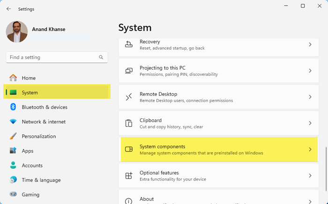
Task: Go to Accounts section
Action: point(32,166)
